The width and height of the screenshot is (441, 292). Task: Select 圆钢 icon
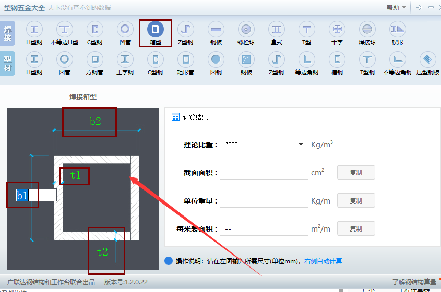click(x=216, y=59)
